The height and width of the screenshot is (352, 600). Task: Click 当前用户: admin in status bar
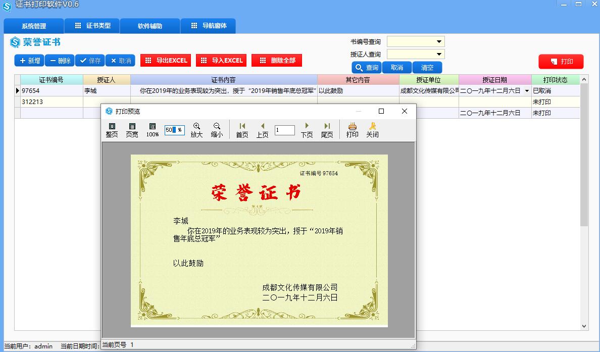28,346
